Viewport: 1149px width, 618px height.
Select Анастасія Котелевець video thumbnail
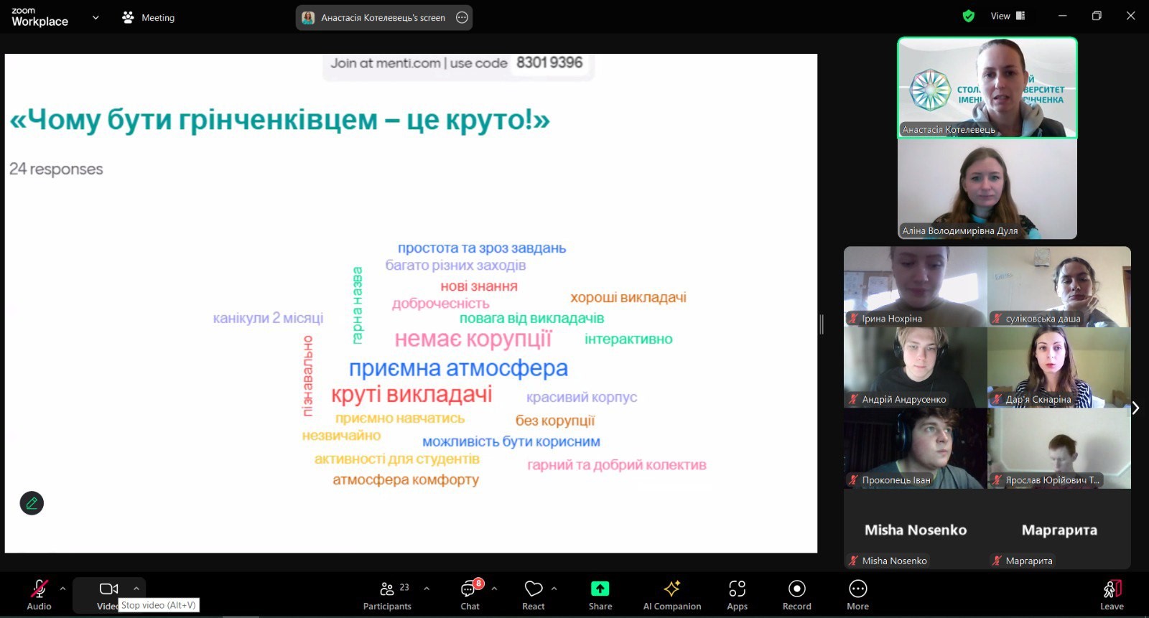pos(987,88)
